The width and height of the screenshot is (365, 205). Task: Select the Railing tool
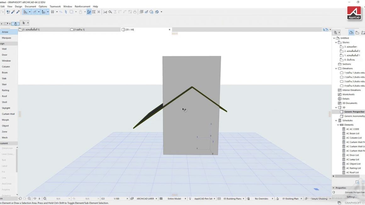5,90
